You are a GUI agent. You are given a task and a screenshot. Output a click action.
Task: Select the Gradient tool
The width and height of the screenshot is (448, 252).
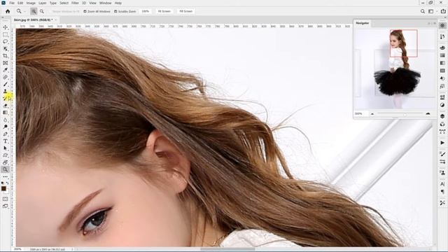[x=5, y=113]
